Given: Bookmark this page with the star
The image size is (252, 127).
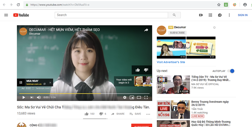Looking at the screenshot, I should pos(219,5).
